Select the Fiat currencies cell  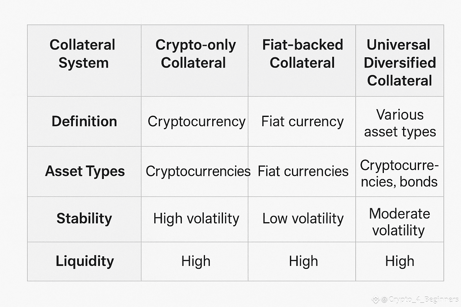(302, 171)
